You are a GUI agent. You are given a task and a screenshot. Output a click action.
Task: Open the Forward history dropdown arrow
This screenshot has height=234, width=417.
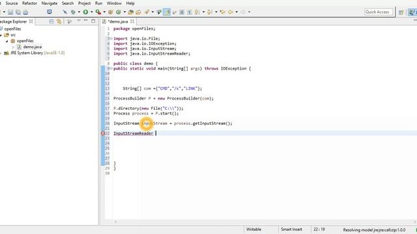[249, 12]
